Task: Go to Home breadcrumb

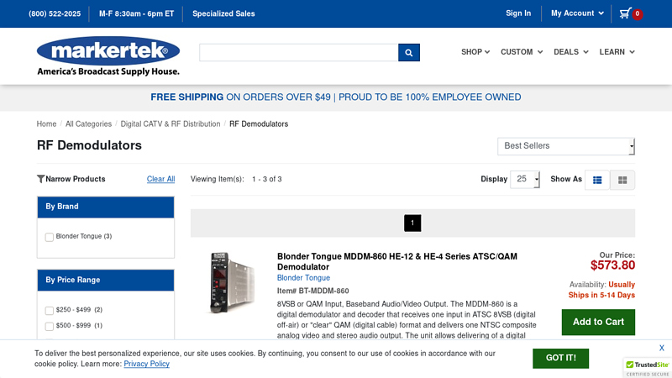Action: pyautogui.click(x=46, y=123)
